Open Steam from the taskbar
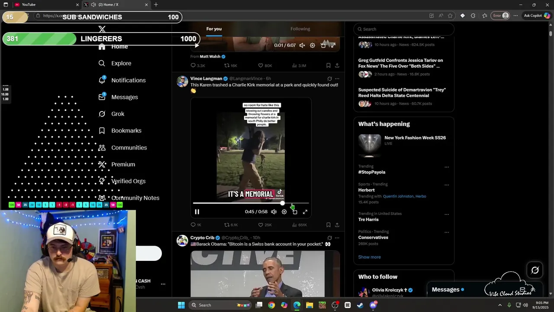The image size is (554, 312). [x=360, y=305]
